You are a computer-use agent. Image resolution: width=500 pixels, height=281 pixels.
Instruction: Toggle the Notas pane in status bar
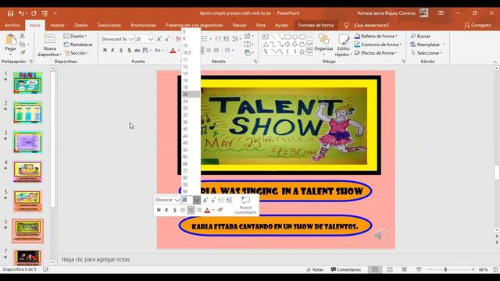tap(315, 269)
